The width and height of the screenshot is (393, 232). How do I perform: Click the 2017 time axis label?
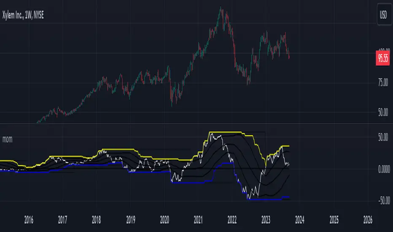[x=62, y=220]
